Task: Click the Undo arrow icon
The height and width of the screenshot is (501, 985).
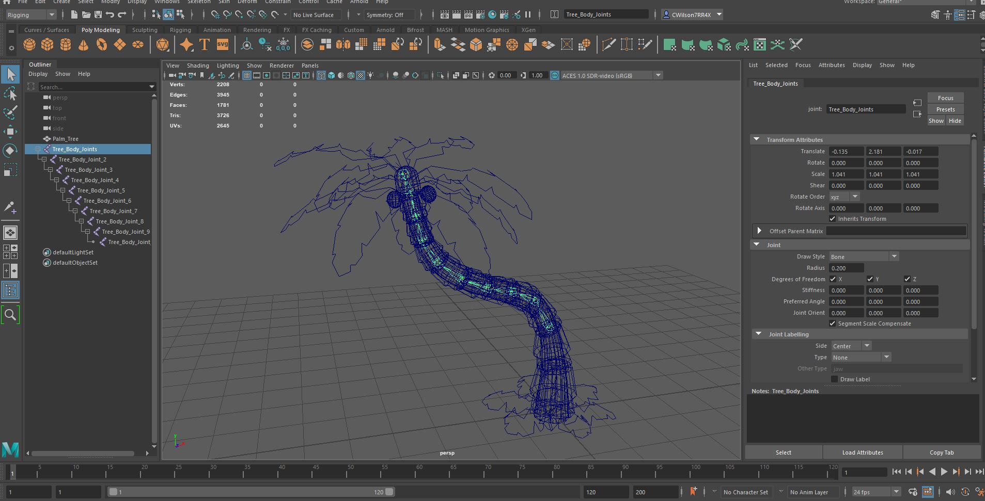Action: [110, 15]
